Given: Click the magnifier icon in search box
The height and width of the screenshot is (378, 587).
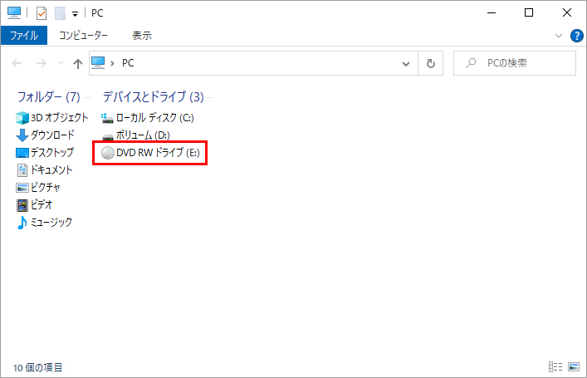Looking at the screenshot, I should (x=471, y=63).
